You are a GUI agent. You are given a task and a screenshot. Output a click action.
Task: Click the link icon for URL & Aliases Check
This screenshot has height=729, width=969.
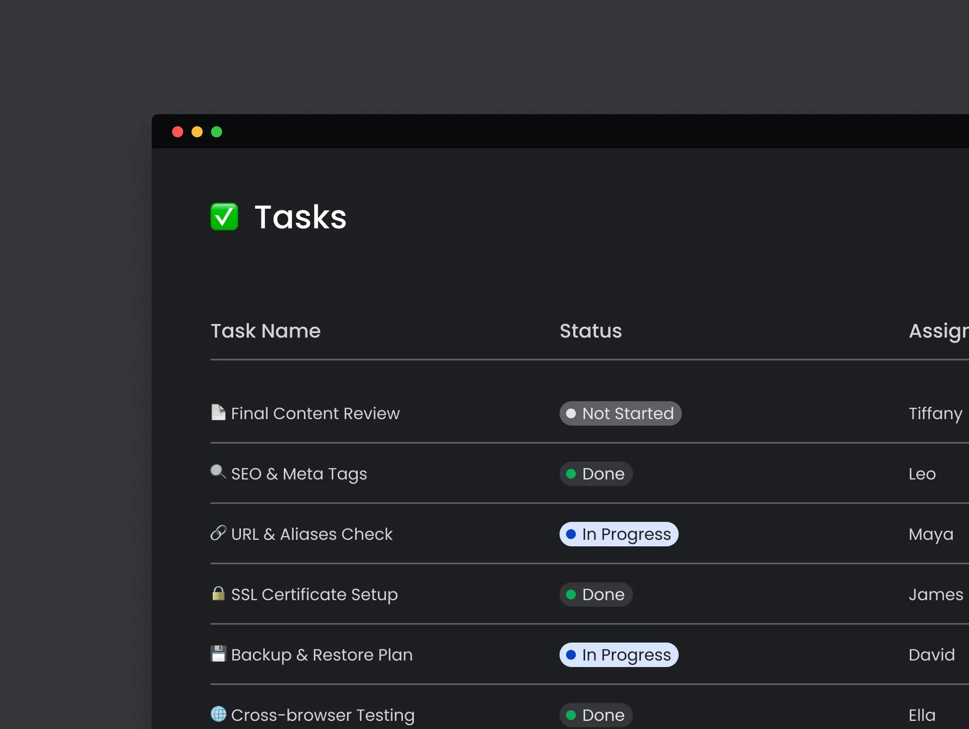(218, 533)
